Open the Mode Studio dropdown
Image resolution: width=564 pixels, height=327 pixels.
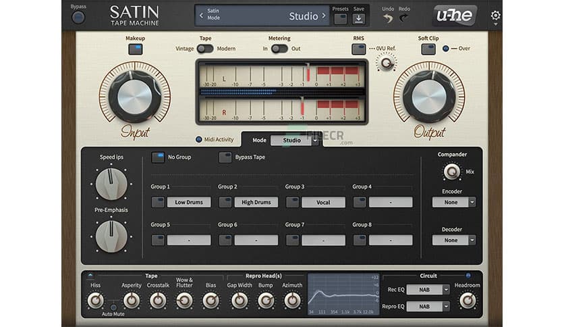click(295, 141)
